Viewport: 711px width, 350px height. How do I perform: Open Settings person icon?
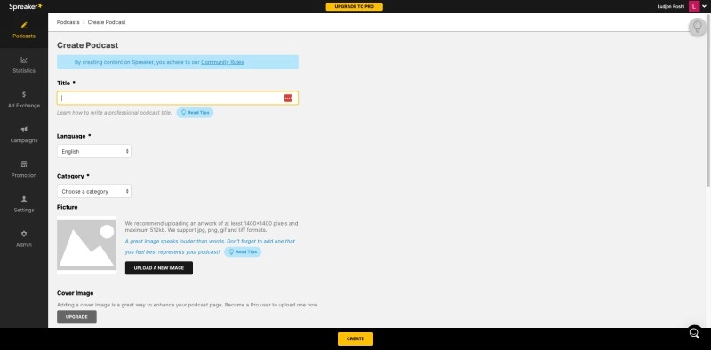pyautogui.click(x=24, y=199)
